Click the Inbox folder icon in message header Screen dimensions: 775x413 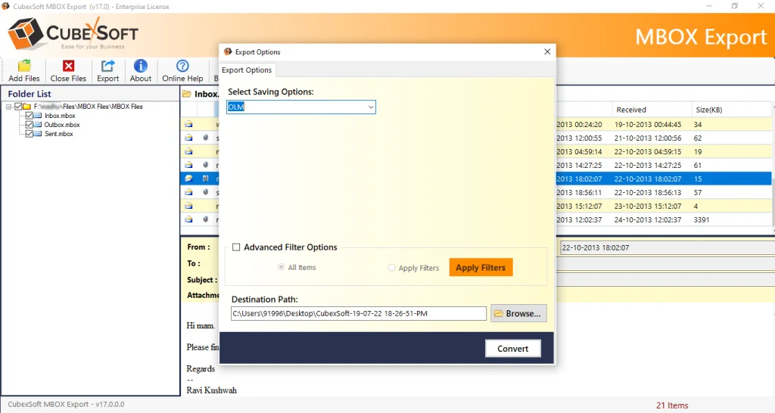click(187, 94)
